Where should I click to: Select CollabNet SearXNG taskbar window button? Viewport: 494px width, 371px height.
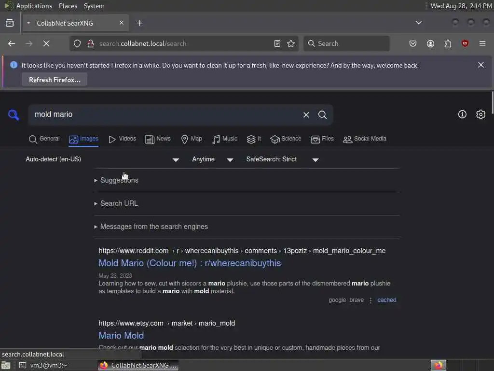tap(138, 365)
